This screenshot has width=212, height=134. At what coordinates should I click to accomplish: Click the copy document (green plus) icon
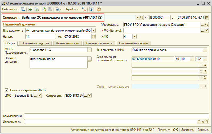36,9
